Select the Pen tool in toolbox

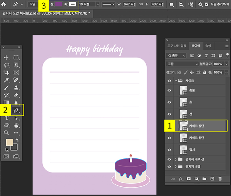(17, 110)
